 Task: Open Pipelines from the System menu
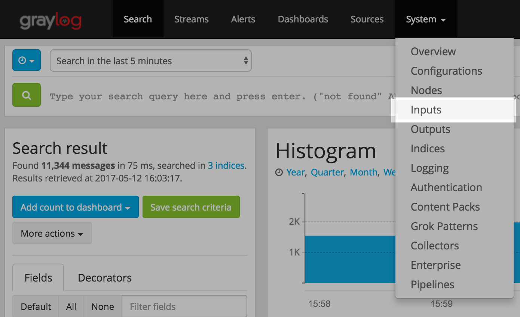point(432,285)
